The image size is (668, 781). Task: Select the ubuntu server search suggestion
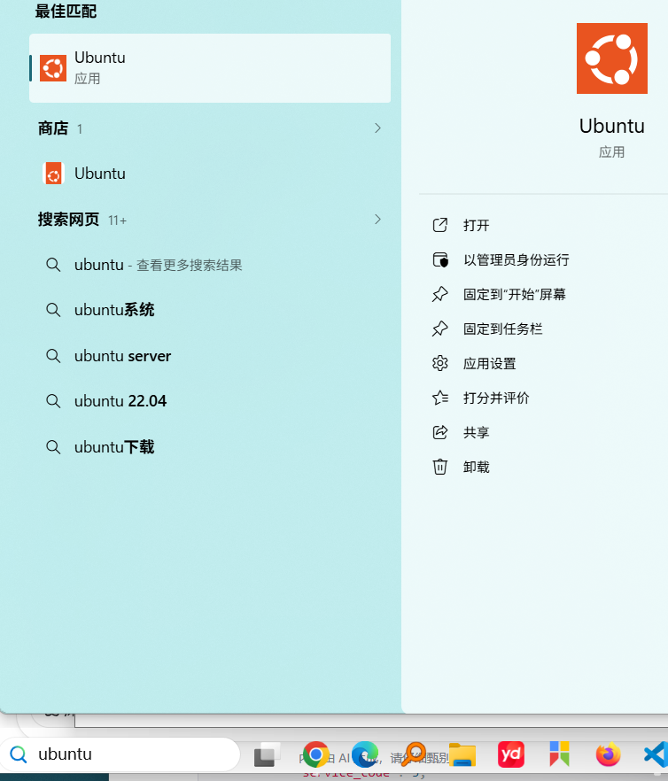tap(210, 356)
